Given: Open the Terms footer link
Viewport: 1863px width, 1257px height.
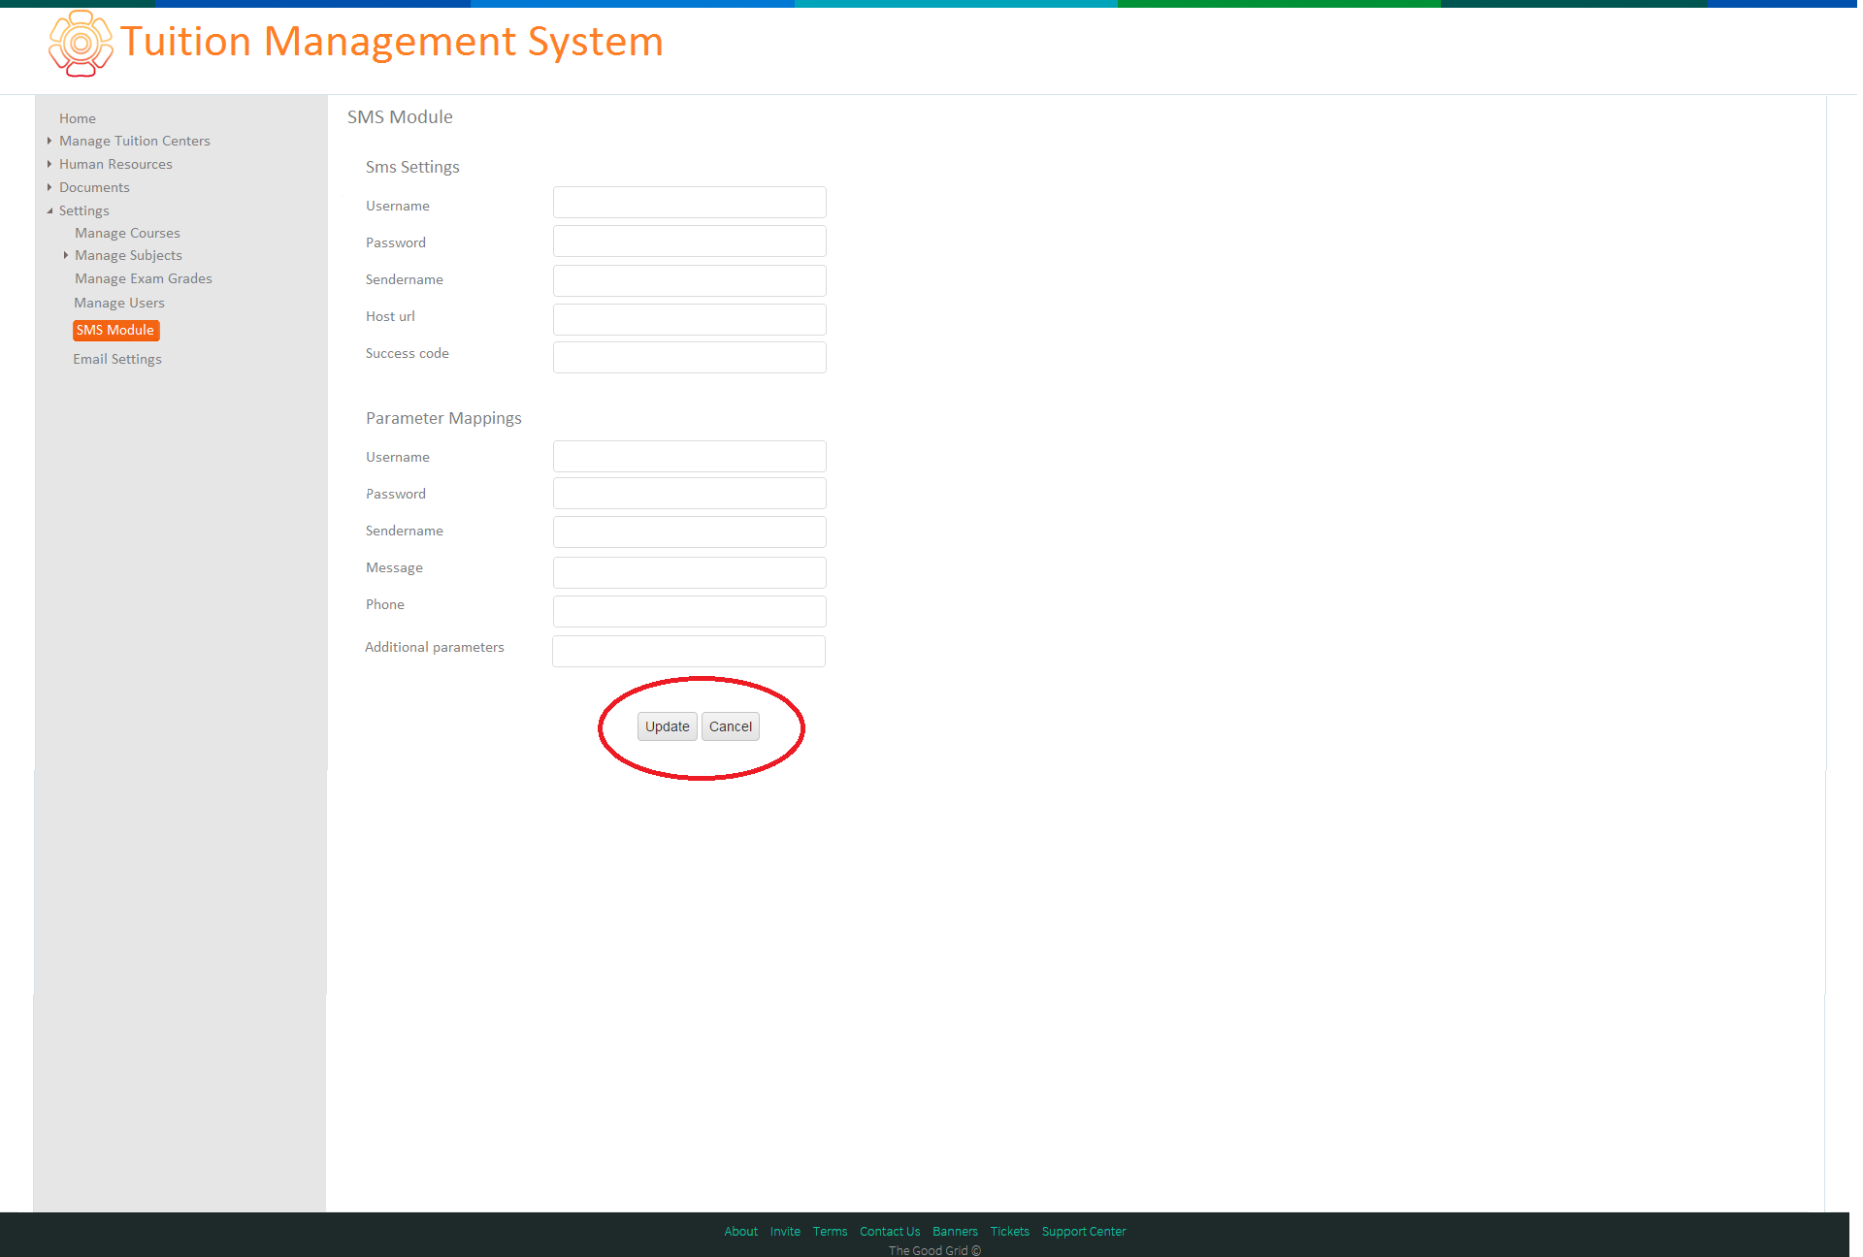Looking at the screenshot, I should click(x=831, y=1232).
